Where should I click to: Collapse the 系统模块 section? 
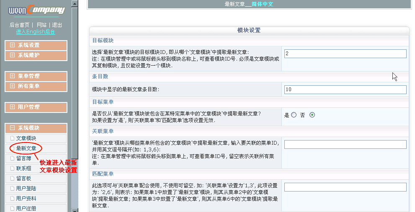pos(36,128)
